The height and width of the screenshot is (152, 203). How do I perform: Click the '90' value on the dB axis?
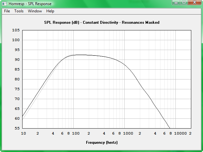17,60
